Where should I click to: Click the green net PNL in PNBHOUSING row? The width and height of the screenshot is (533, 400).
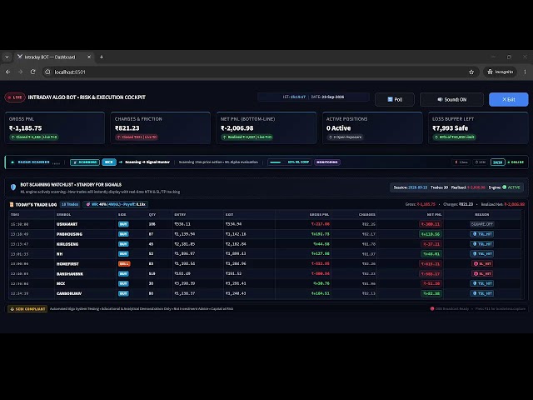[x=431, y=234]
